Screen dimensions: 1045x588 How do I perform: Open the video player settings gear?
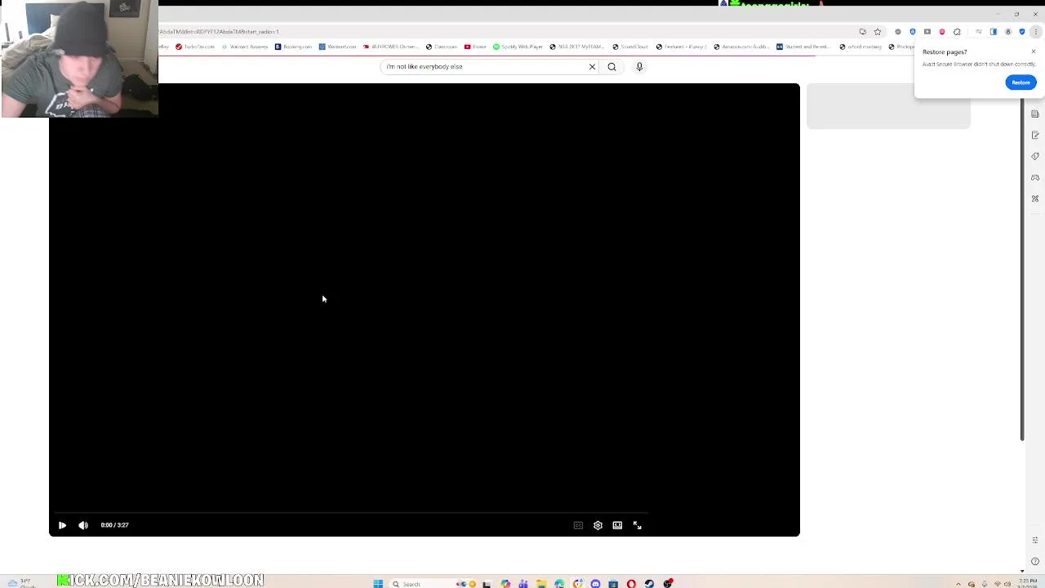pyautogui.click(x=598, y=525)
